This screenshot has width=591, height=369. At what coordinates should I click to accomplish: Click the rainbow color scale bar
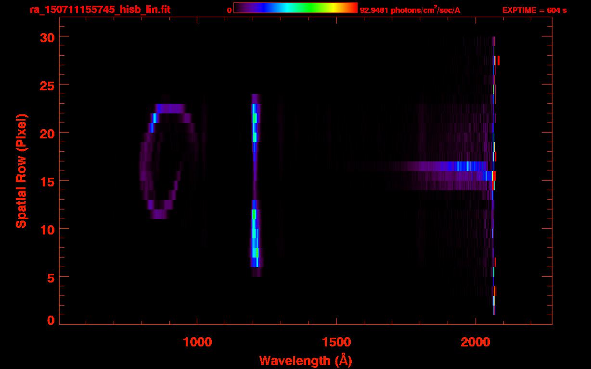pos(295,8)
